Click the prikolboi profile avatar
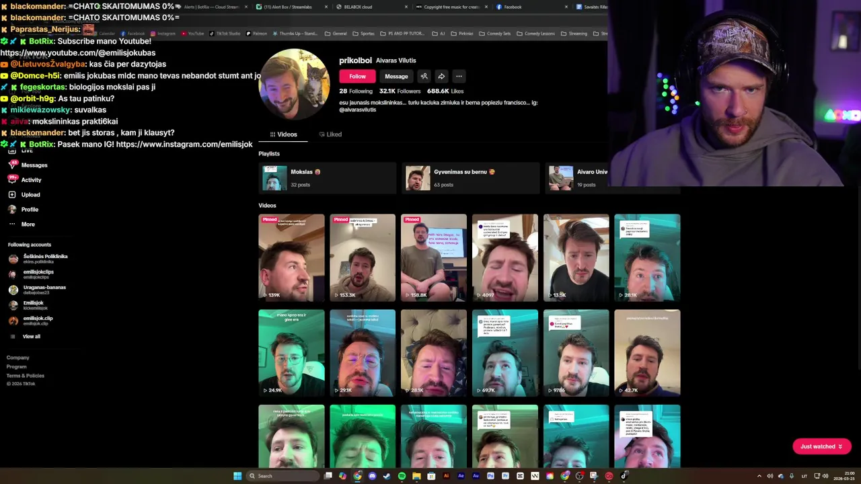 294,84
